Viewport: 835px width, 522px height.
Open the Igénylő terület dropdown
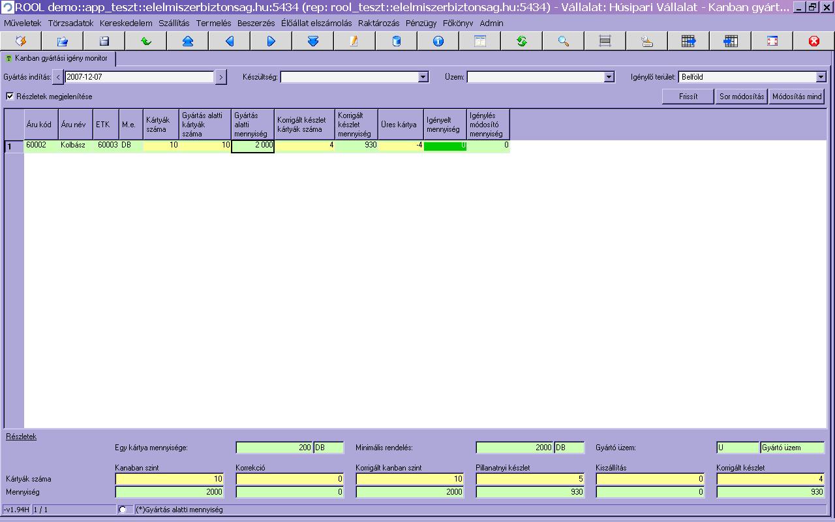pyautogui.click(x=821, y=77)
